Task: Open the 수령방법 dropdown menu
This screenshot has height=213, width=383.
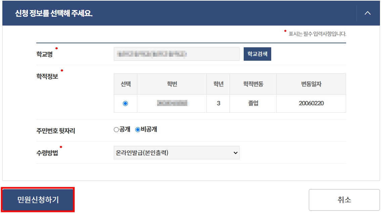Action: pyautogui.click(x=235, y=153)
